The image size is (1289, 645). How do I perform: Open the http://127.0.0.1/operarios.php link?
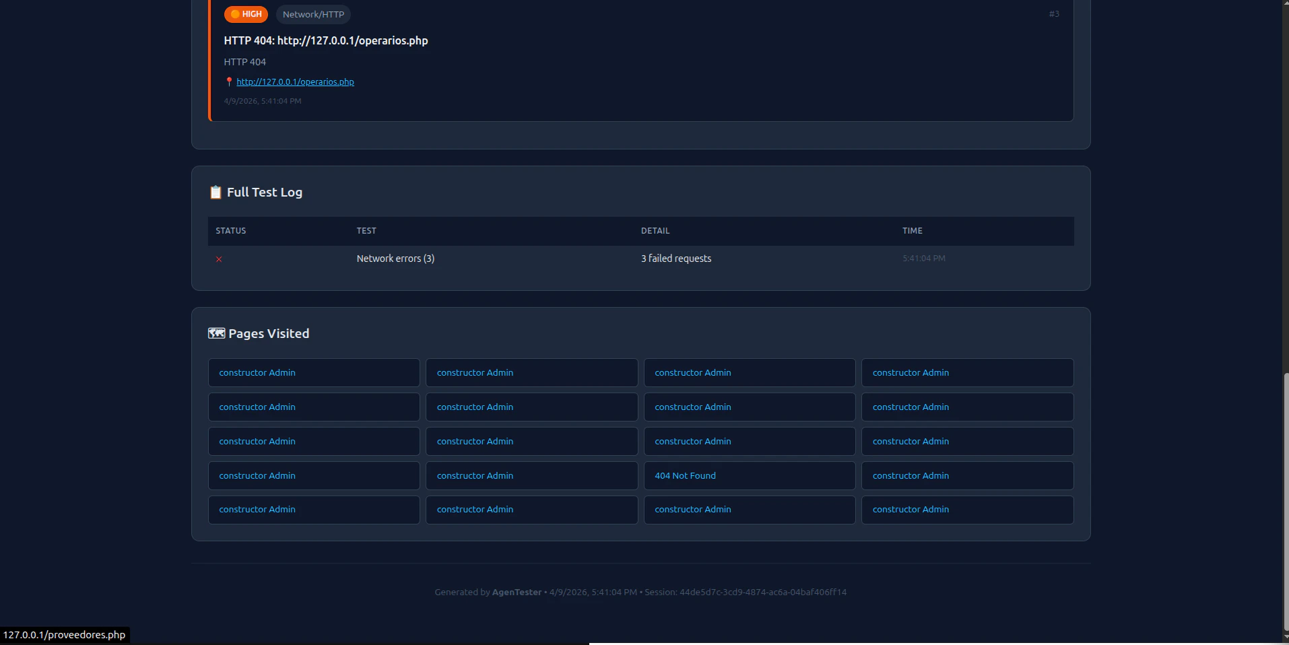(295, 81)
